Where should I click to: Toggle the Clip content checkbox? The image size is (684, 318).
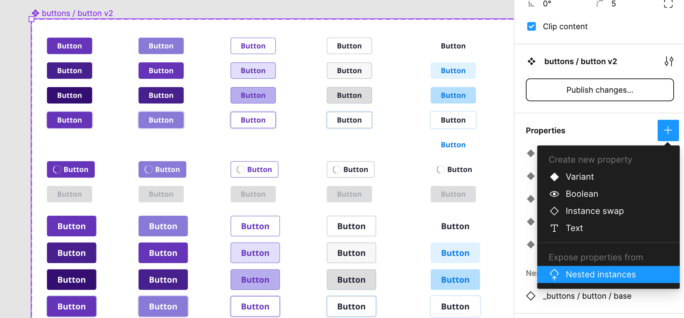click(x=532, y=26)
